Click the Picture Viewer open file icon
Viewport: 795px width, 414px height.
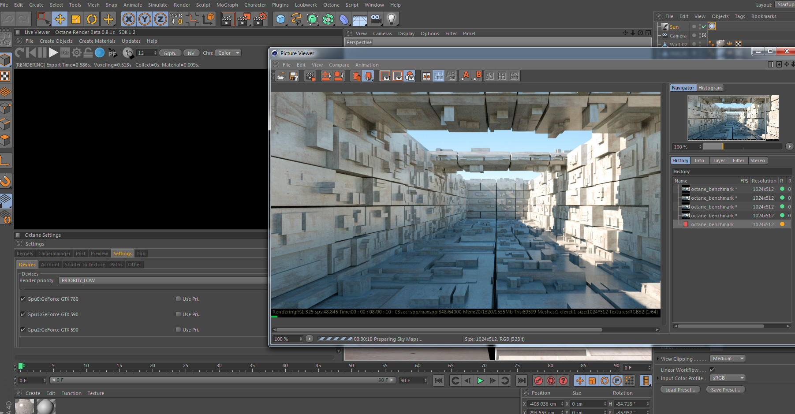click(x=281, y=76)
